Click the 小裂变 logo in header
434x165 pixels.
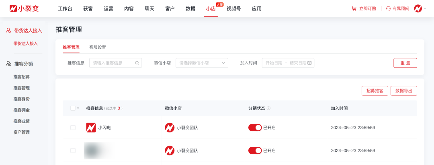25,8
